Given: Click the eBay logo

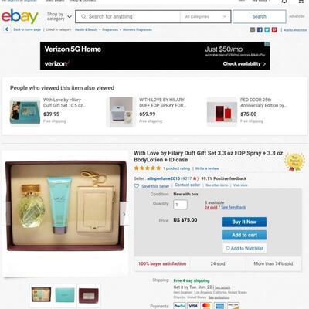Looking at the screenshot, I should click(x=20, y=16).
